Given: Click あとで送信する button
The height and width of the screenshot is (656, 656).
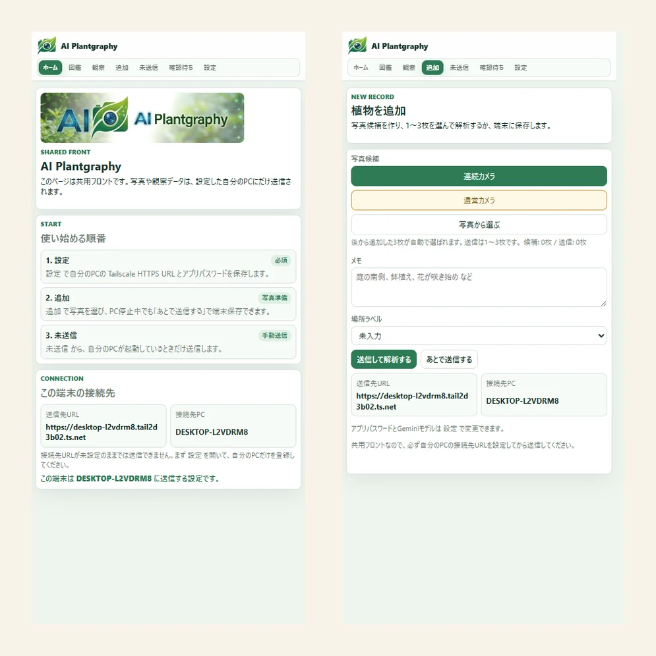Looking at the screenshot, I should pos(449,360).
